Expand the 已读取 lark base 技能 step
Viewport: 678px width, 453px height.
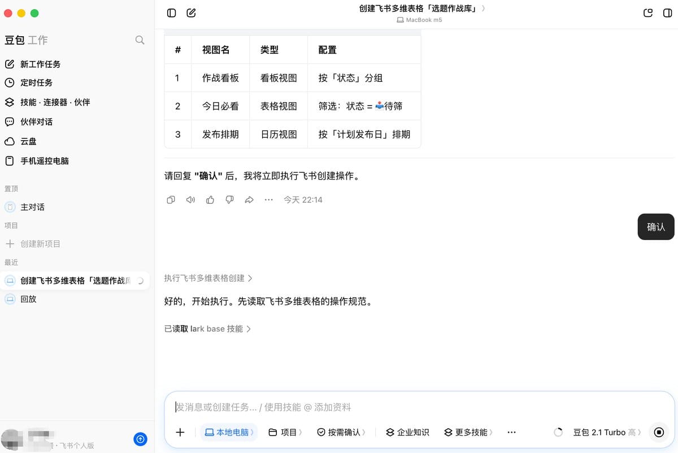point(207,329)
